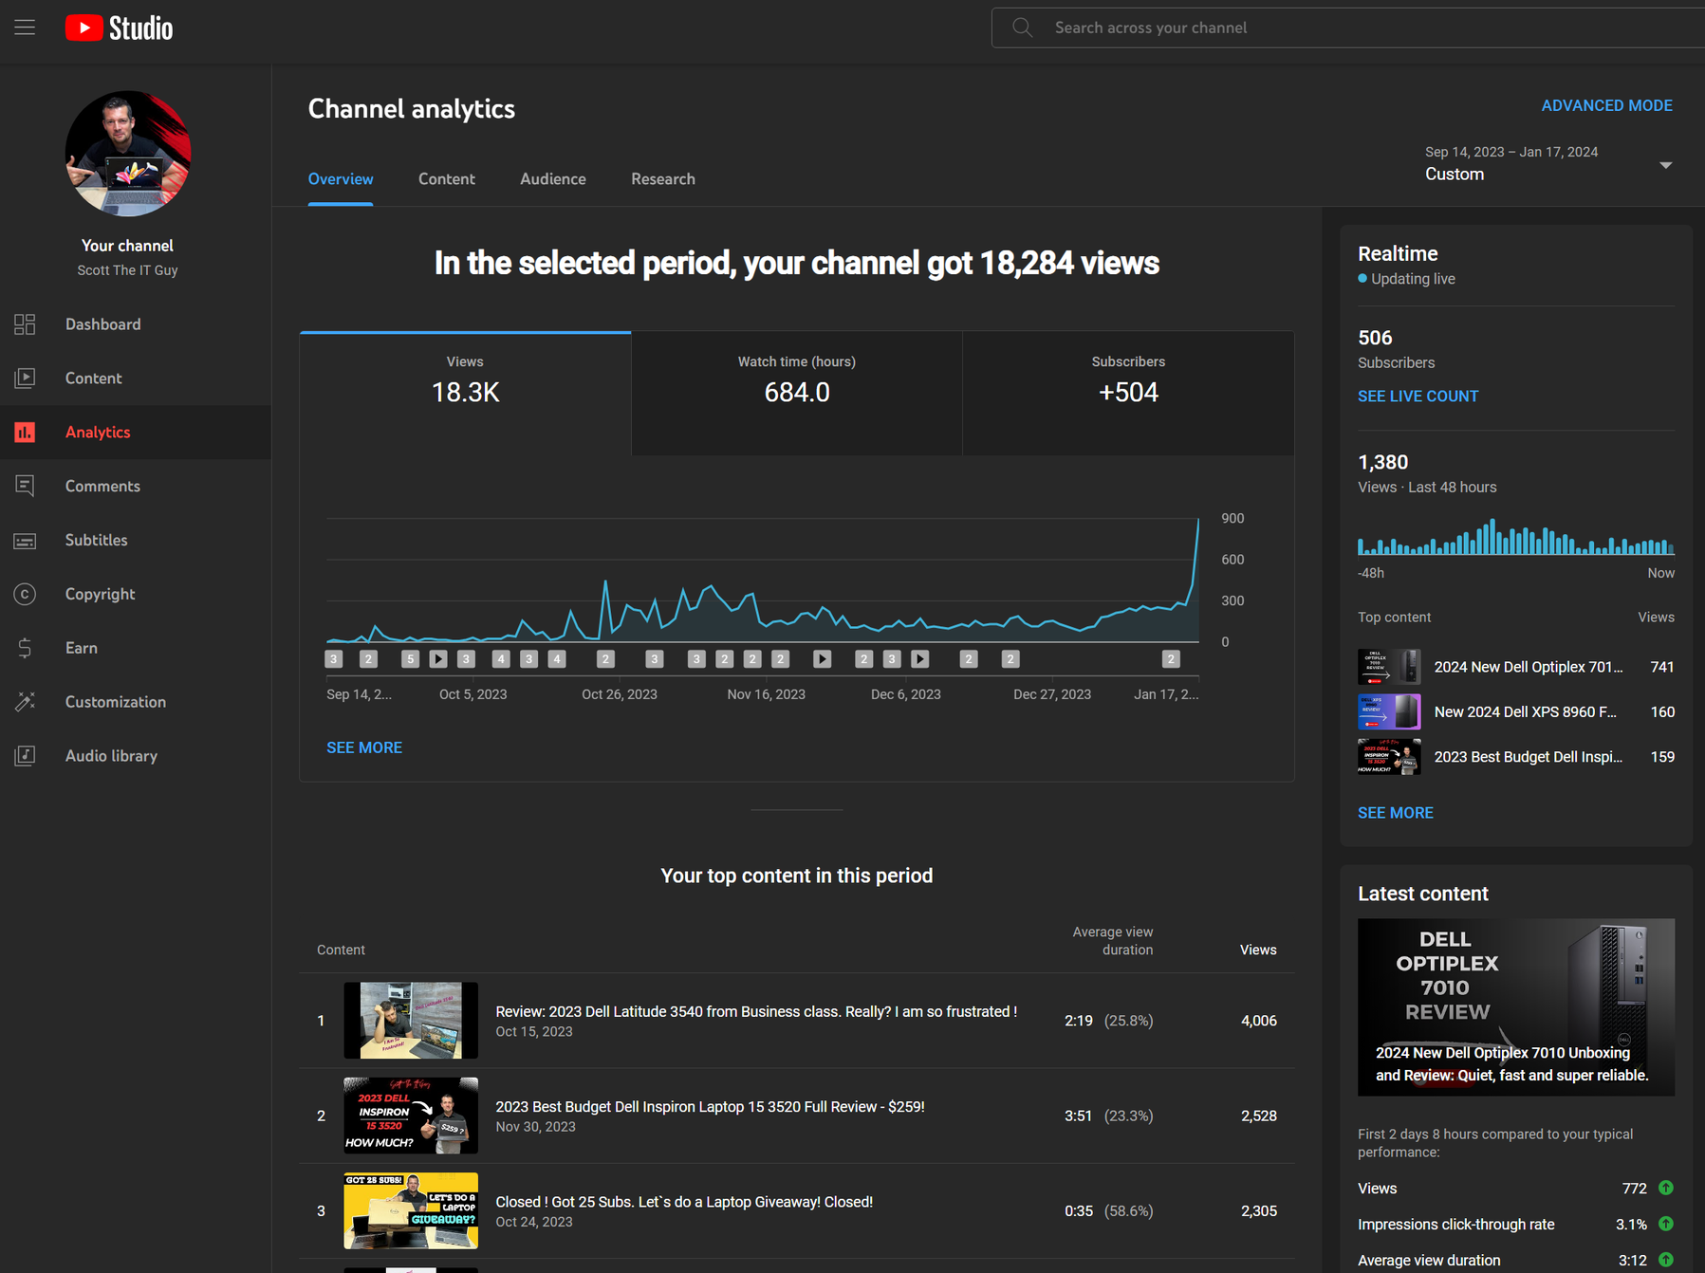The width and height of the screenshot is (1705, 1273).
Task: Open the latest content Optiplex 7010 thumbnail
Action: click(x=1516, y=1007)
